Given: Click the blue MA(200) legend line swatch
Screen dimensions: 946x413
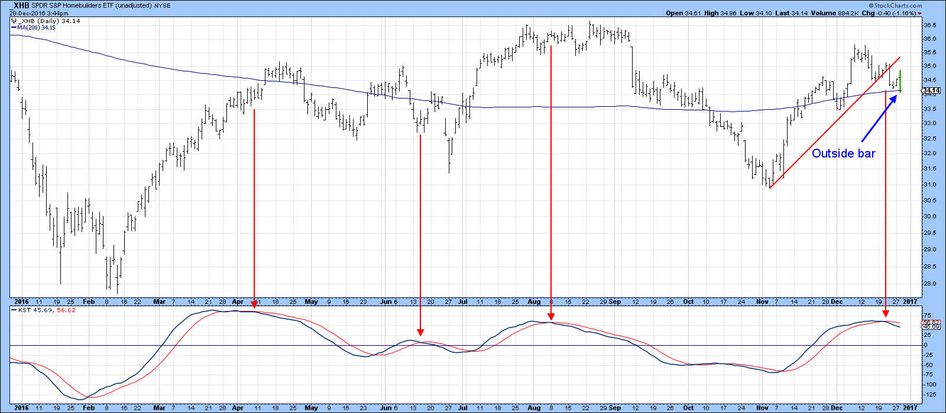Looking at the screenshot, I should [13, 28].
